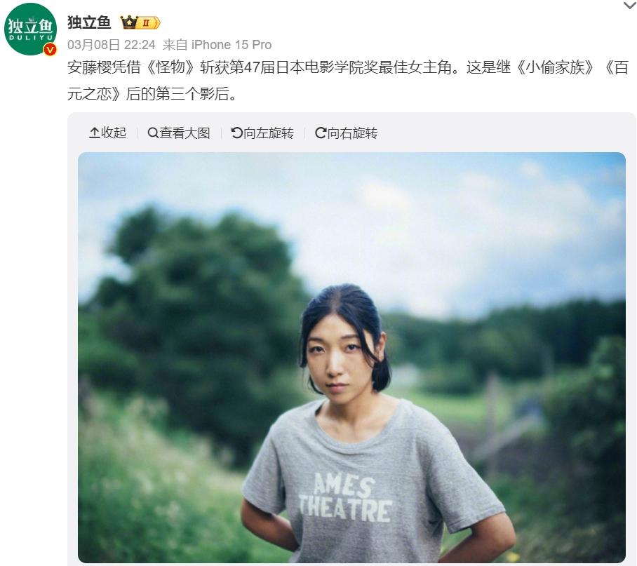Click the orange V verification badge

pyautogui.click(x=50, y=50)
